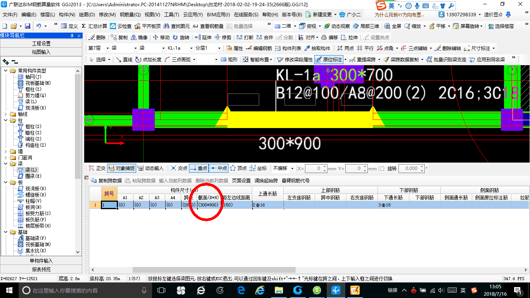Open the 在线服务(S) menu
Image resolution: width=530 pixels, height=298 pixels.
tap(246, 14)
